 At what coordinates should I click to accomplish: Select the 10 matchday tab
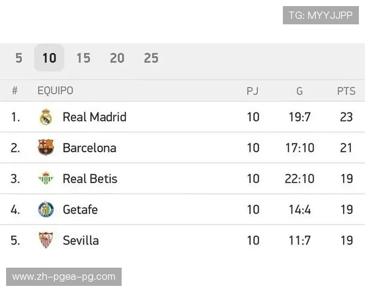[49, 58]
